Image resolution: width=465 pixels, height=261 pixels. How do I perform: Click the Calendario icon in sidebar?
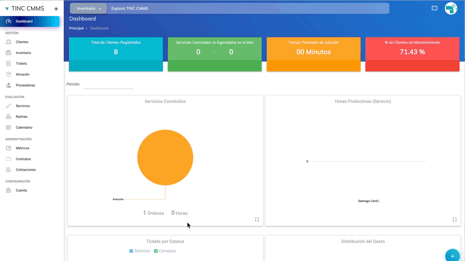point(9,128)
